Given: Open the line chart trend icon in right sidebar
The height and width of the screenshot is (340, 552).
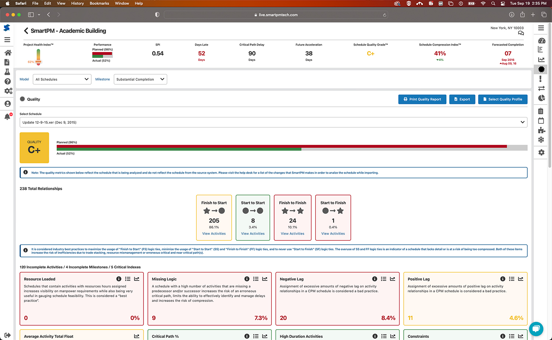Looking at the screenshot, I should click(541, 59).
